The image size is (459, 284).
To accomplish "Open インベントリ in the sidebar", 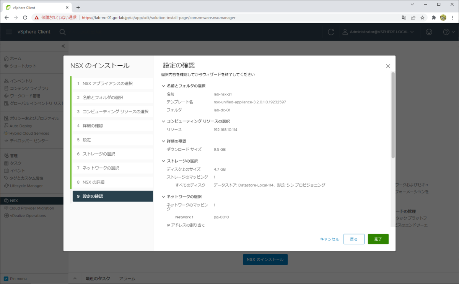I will (18, 81).
